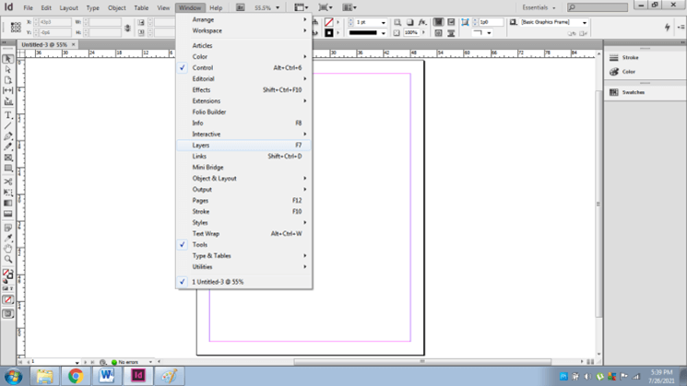Select the Note tool
The width and height of the screenshot is (687, 386).
pyautogui.click(x=8, y=228)
